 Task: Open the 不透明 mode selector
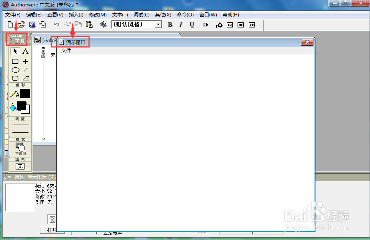[20, 149]
